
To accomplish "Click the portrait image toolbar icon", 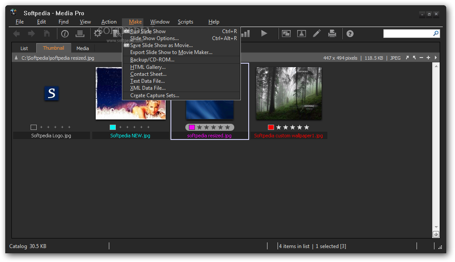I will point(302,34).
